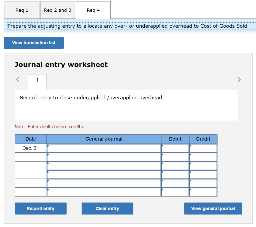Click the Dec. 31 date cell
The image size is (256, 227).
(31, 148)
